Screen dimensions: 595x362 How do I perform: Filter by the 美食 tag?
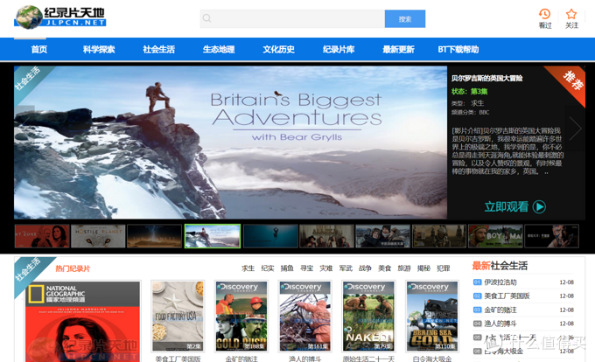(385, 268)
